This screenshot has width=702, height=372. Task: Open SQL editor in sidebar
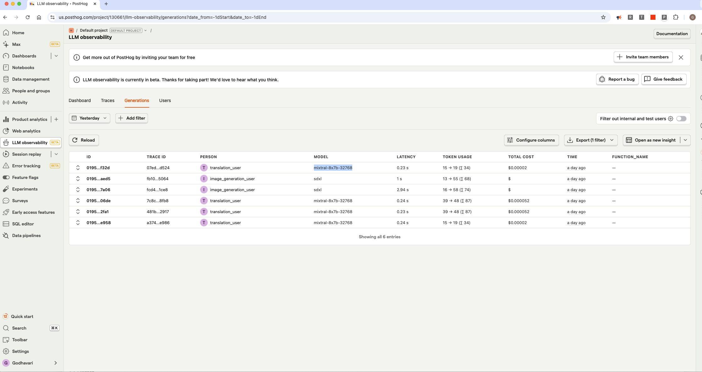[x=23, y=224]
